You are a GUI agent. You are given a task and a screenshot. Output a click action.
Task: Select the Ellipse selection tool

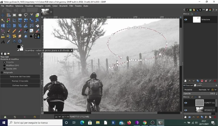(20, 15)
